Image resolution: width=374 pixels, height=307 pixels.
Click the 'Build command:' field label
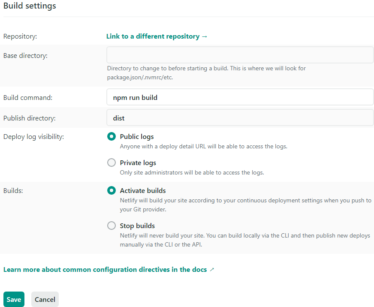click(x=28, y=98)
